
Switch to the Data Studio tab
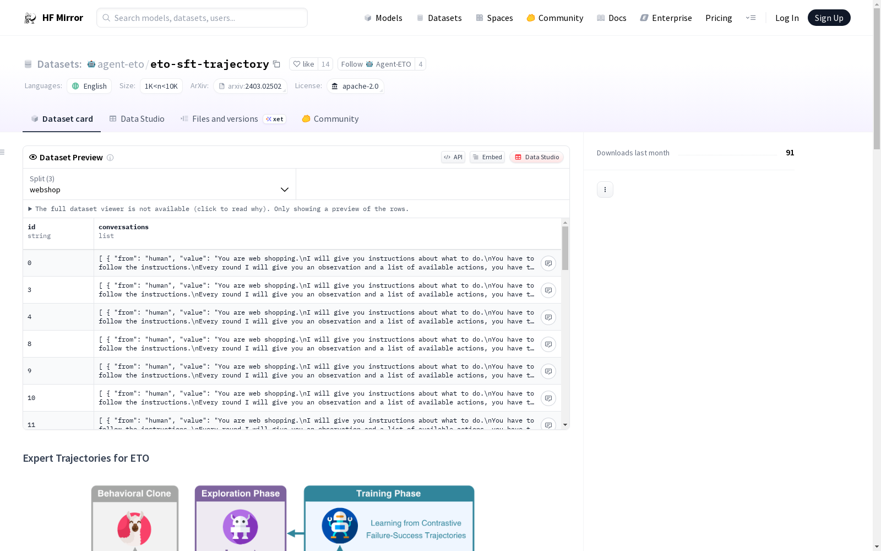point(137,119)
